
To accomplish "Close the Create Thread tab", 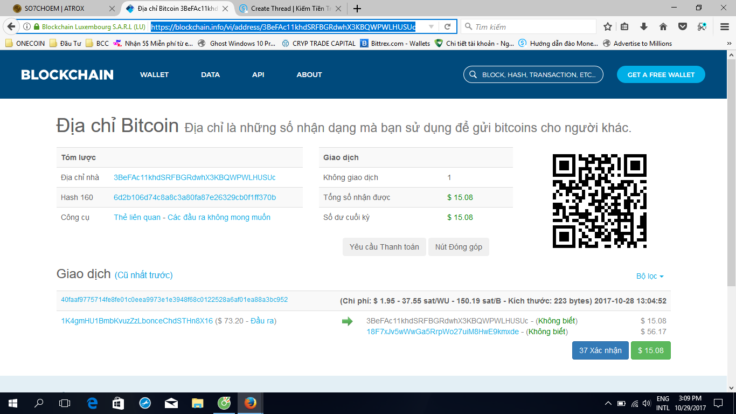I will coord(338,9).
